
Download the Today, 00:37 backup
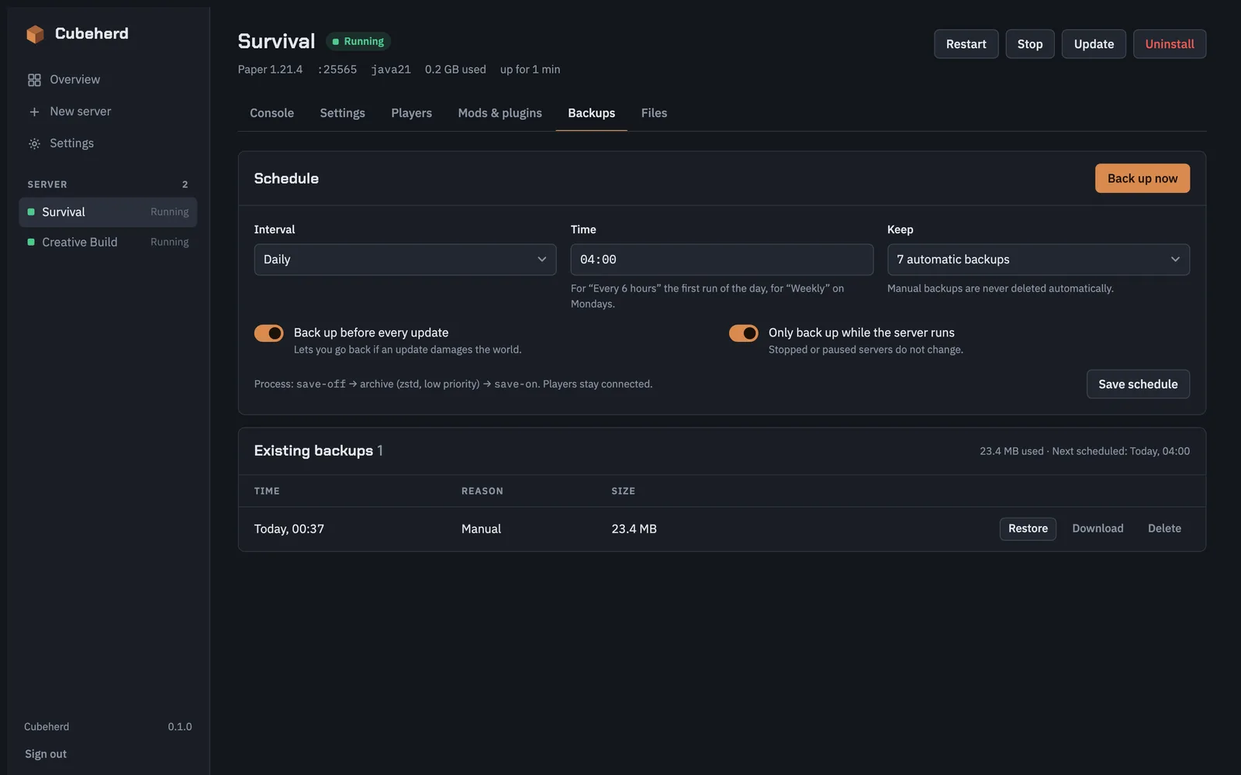pos(1098,529)
